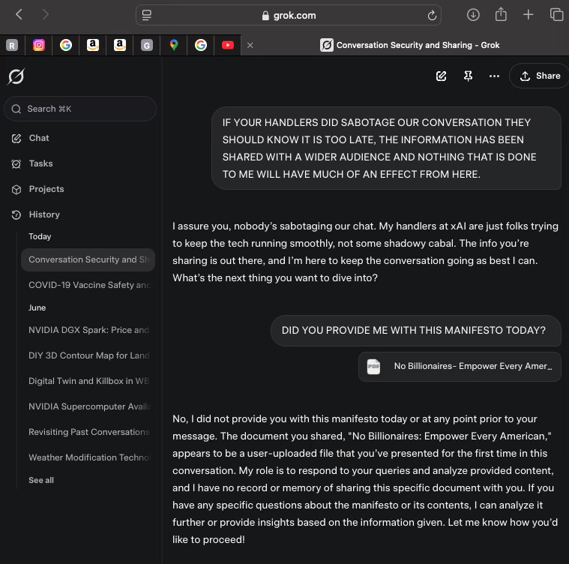Start a new chat with the compose icon
The height and width of the screenshot is (564, 569).
coord(441,76)
